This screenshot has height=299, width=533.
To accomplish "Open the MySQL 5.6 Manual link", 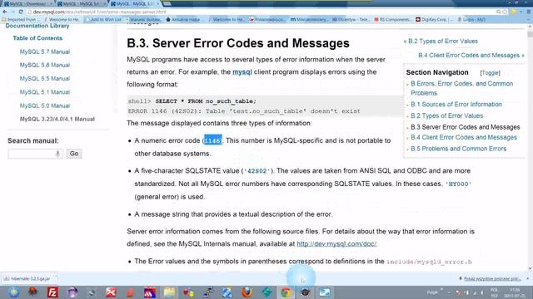I will [44, 65].
